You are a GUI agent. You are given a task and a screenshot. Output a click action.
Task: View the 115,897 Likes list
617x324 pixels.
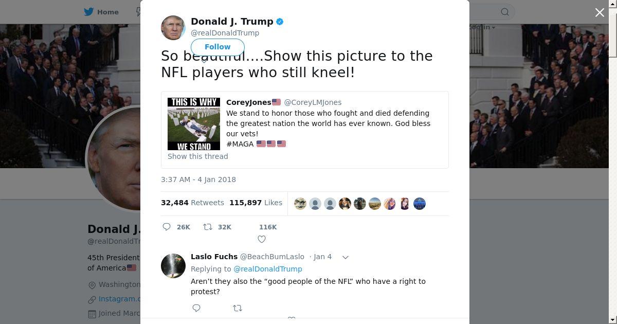coord(256,203)
